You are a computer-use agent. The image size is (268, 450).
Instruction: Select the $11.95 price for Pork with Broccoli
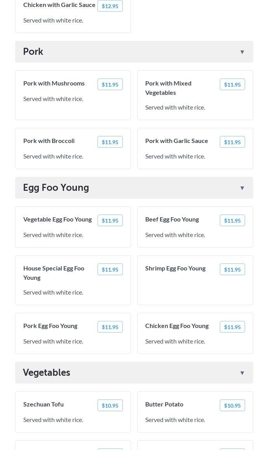[x=110, y=142]
